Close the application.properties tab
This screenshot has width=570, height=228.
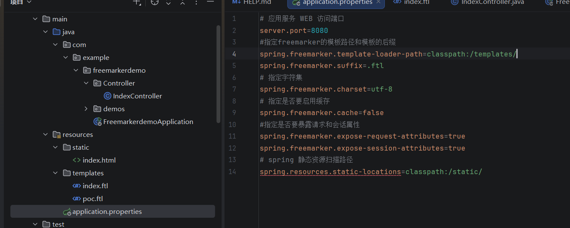point(379,2)
